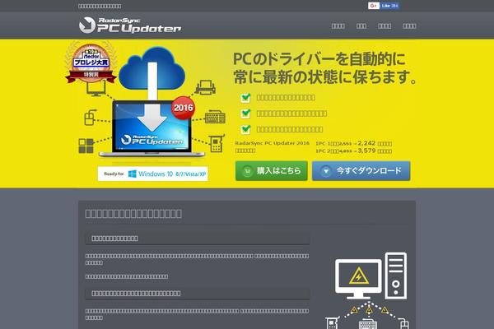Click the small warning triangle nearest expansion card
Image resolution: width=494 pixels, height=329 pixels.
point(354,310)
